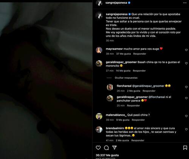Click the @florchareal mention in reply
Screen dimensions: 189x159
156,97
